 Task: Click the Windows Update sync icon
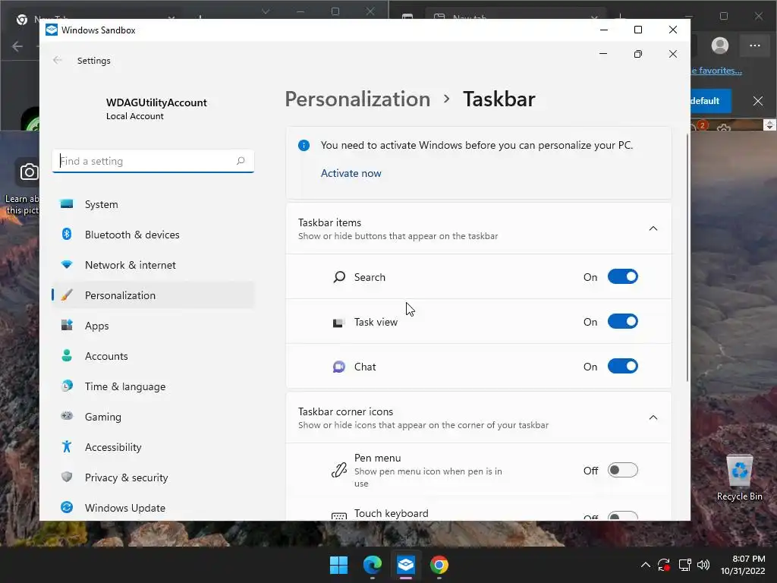tap(67, 507)
